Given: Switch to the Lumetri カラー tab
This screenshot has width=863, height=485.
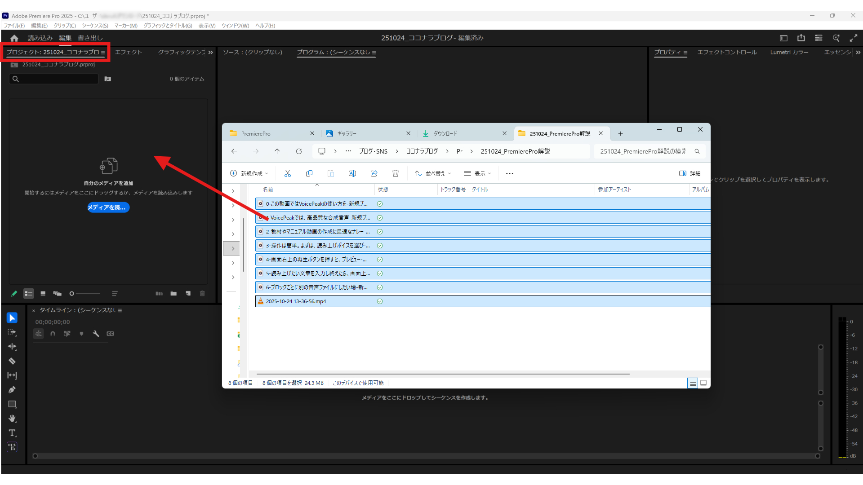Looking at the screenshot, I should [789, 53].
